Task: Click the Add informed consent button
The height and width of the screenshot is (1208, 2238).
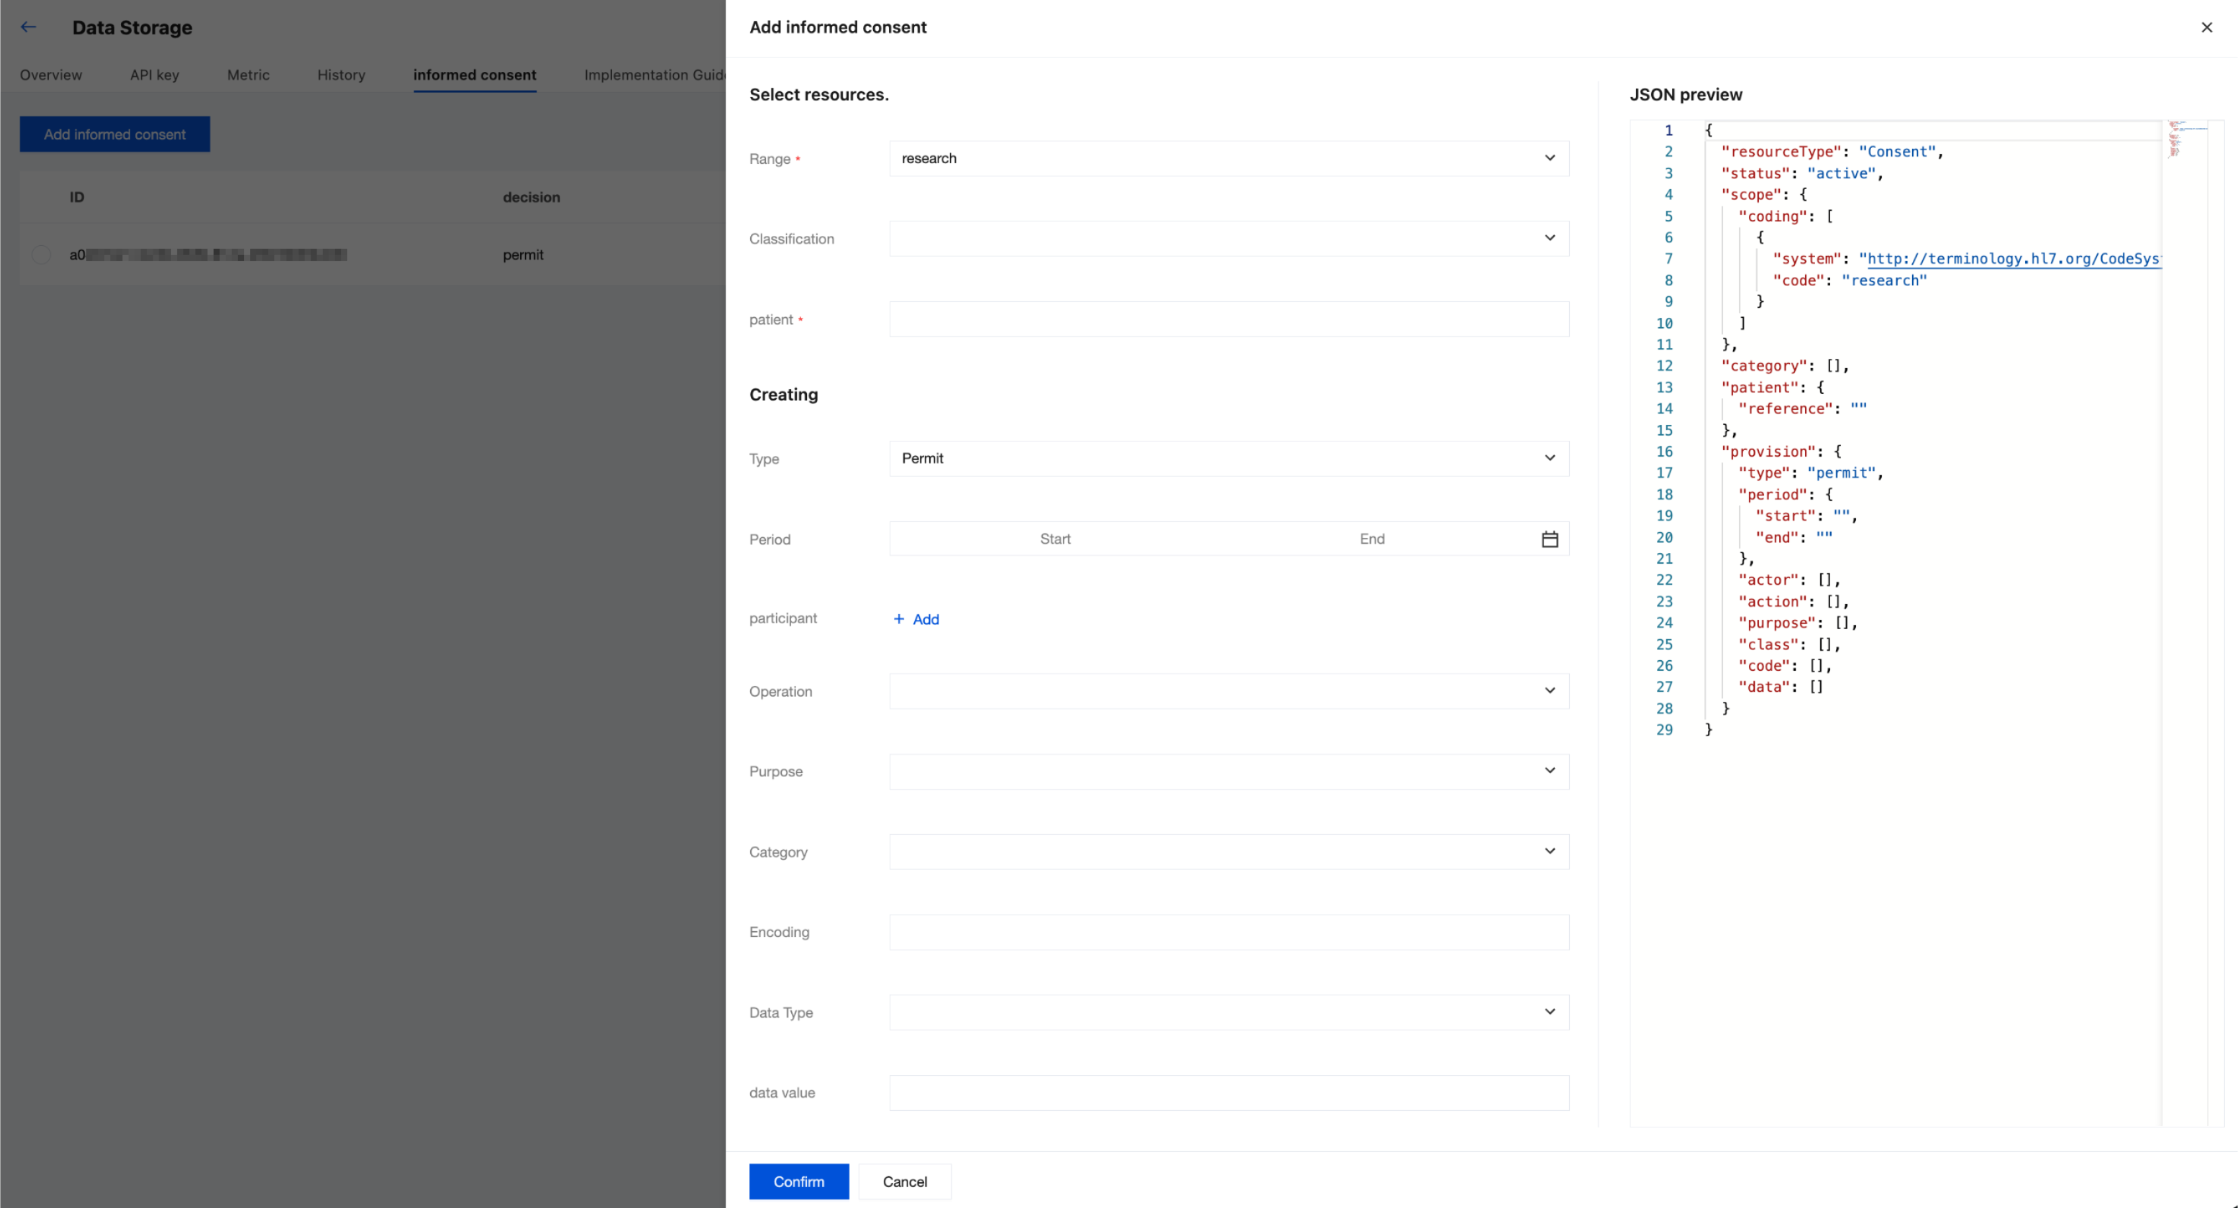Action: click(x=115, y=135)
